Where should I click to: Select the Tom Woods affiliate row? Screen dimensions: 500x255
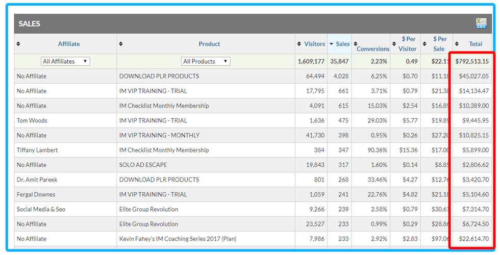(x=32, y=120)
